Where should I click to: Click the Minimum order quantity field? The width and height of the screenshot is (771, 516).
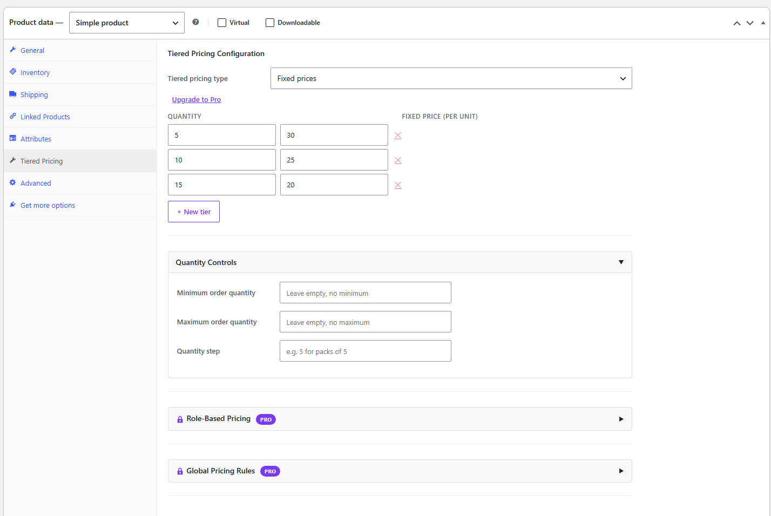coord(366,293)
